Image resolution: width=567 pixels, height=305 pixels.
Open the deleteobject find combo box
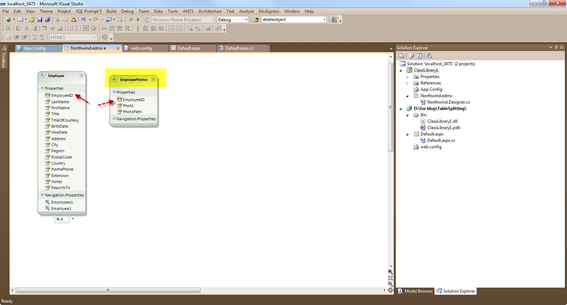[324, 20]
